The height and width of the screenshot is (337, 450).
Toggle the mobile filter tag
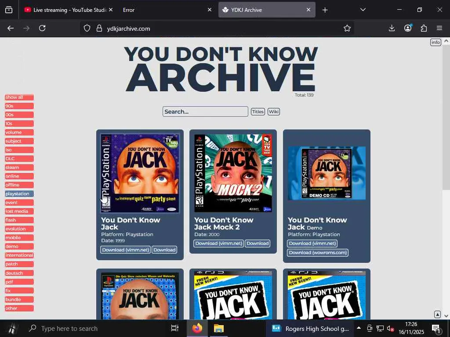coord(19,237)
